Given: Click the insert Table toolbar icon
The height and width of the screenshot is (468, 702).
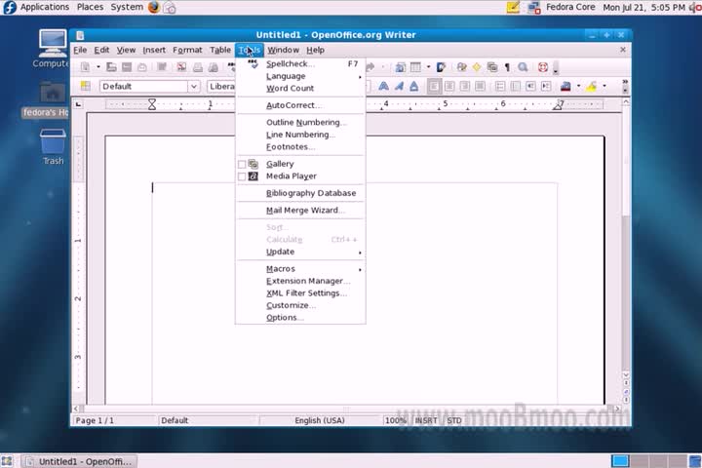Looking at the screenshot, I should pos(415,67).
